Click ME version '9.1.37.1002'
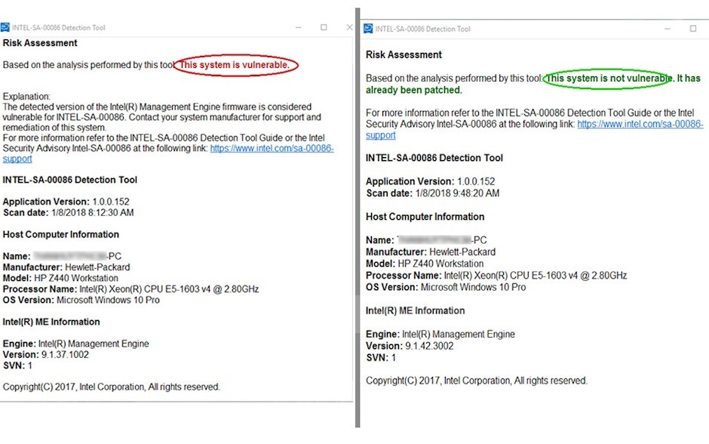This screenshot has width=709, height=444. click(x=65, y=355)
